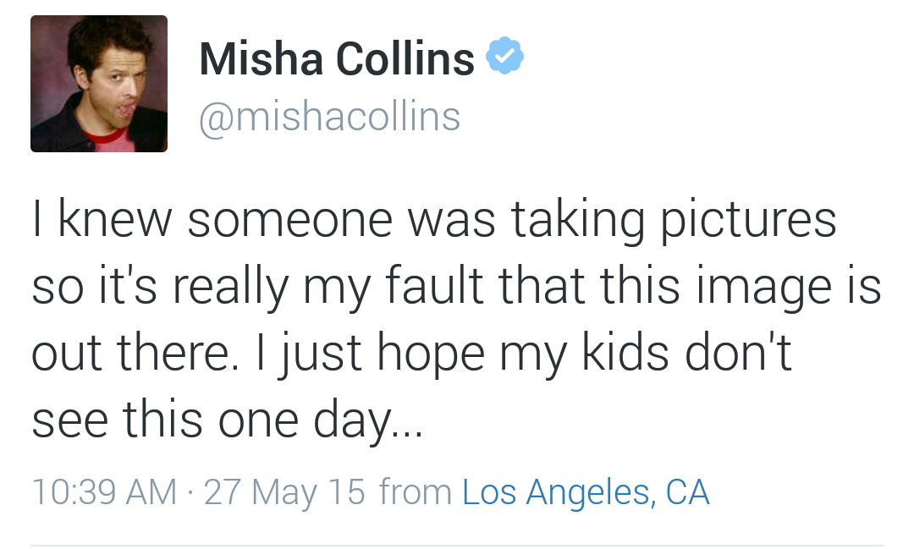Click the horizontal divider below the tweet
The height and width of the screenshot is (549, 914).
pos(457,545)
